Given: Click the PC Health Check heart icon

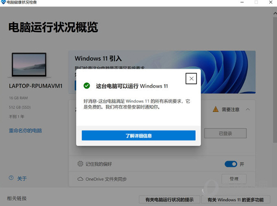Looking at the screenshot, I should [3, 2].
